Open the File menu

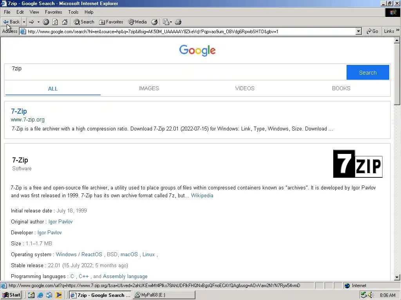7,12
